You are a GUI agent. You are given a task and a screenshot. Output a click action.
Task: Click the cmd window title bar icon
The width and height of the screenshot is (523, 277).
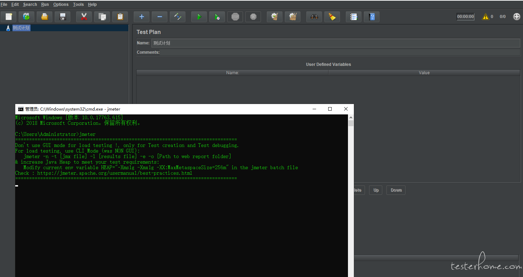tap(21, 109)
